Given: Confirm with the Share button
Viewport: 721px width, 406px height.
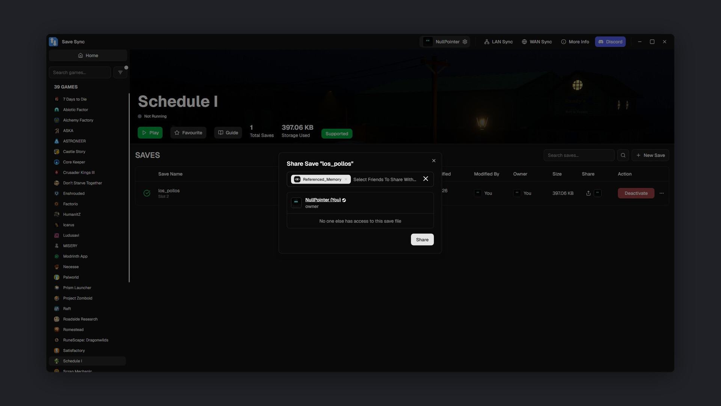Looking at the screenshot, I should (x=422, y=240).
